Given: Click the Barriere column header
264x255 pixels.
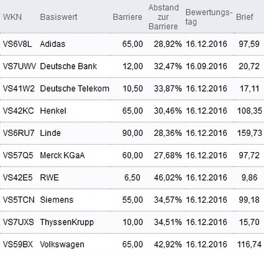Looking at the screenshot, I should click(127, 17).
